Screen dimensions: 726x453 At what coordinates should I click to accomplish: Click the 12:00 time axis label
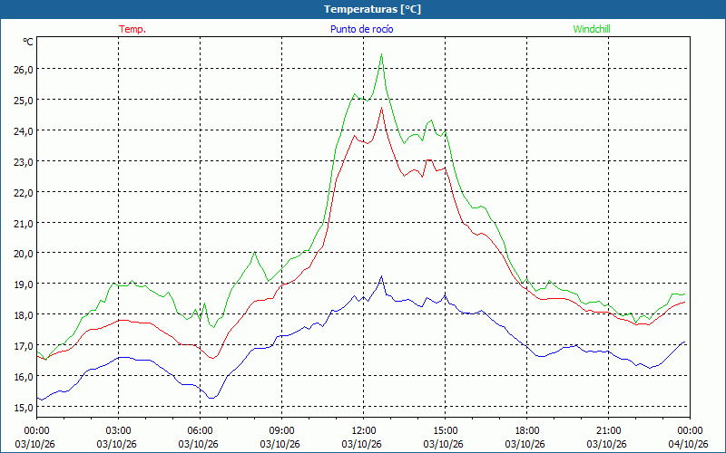tap(364, 431)
